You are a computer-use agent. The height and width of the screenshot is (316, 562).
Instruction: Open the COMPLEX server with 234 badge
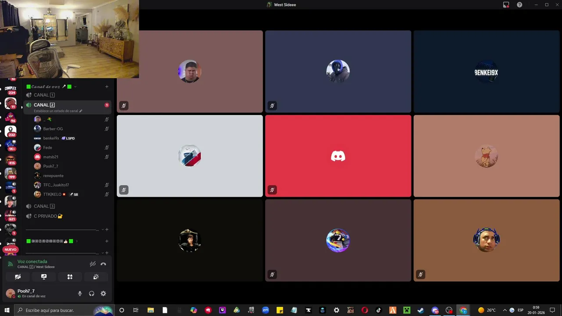(11, 90)
